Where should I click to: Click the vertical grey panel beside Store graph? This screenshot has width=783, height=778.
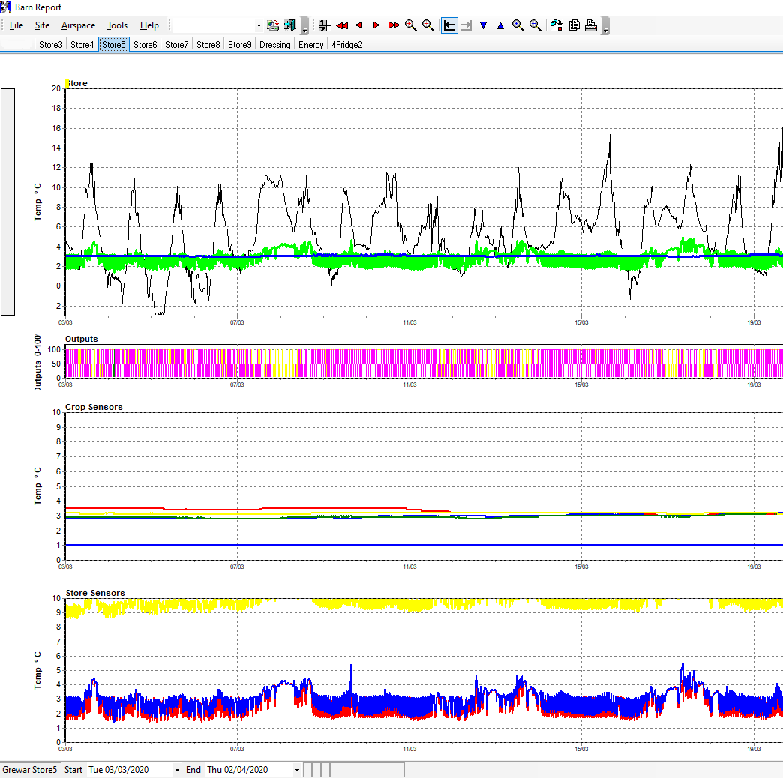point(8,202)
